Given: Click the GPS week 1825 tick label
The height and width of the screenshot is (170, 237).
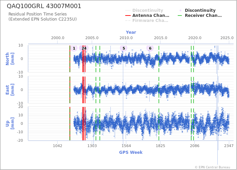Looking at the screenshot, I should (x=160, y=146).
